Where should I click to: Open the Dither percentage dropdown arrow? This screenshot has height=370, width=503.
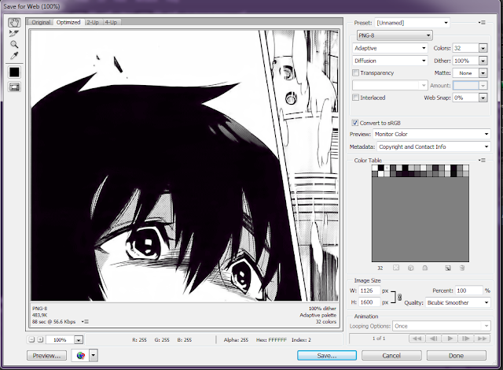point(483,61)
